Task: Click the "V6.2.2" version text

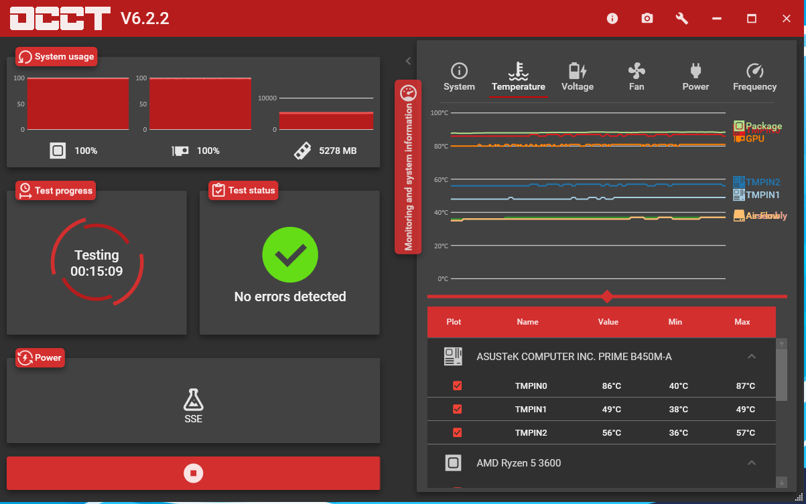Action: (145, 18)
